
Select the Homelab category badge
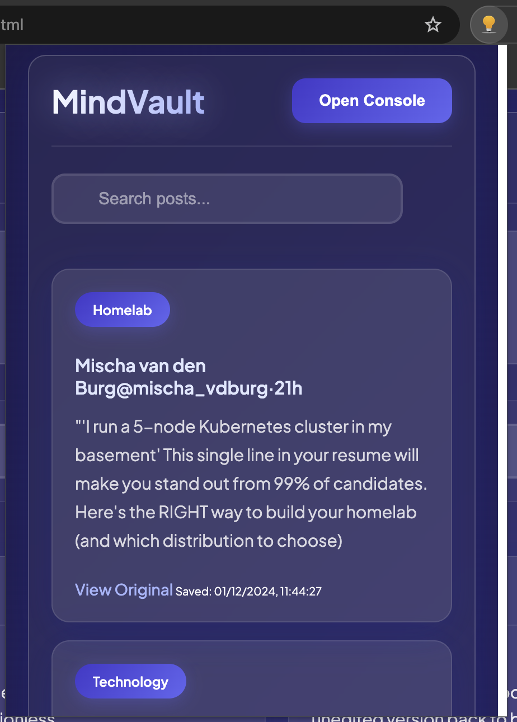click(x=122, y=309)
